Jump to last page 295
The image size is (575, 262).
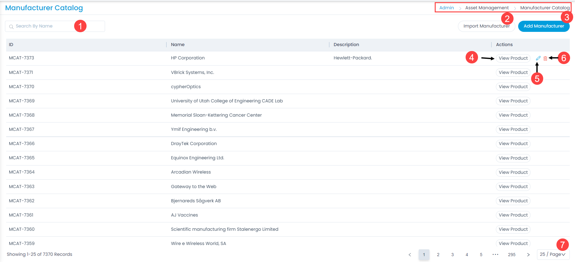(x=512, y=255)
